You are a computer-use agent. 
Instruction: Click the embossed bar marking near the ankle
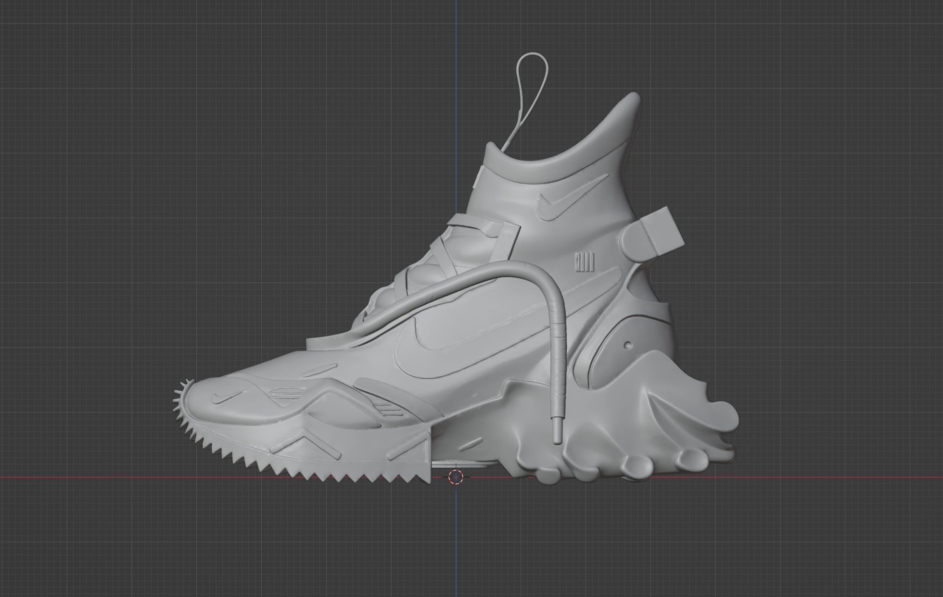point(585,263)
